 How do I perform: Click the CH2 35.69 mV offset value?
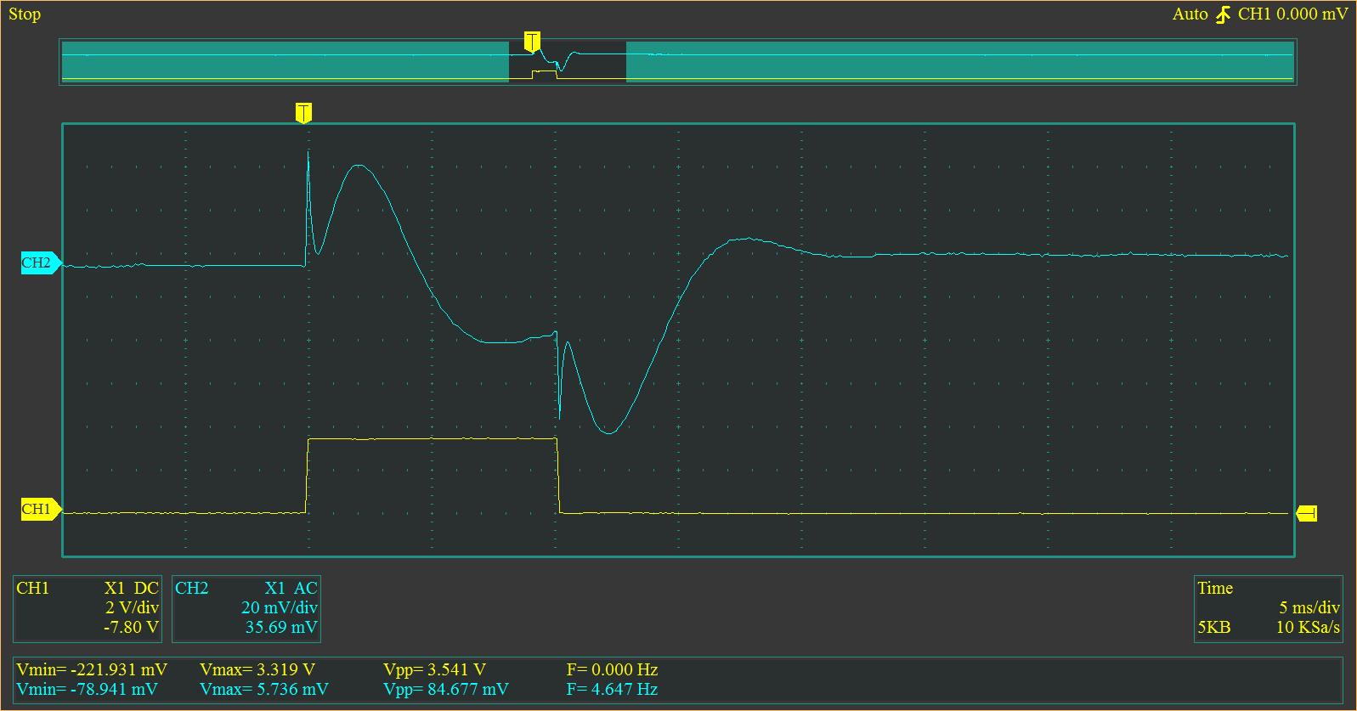coord(280,627)
